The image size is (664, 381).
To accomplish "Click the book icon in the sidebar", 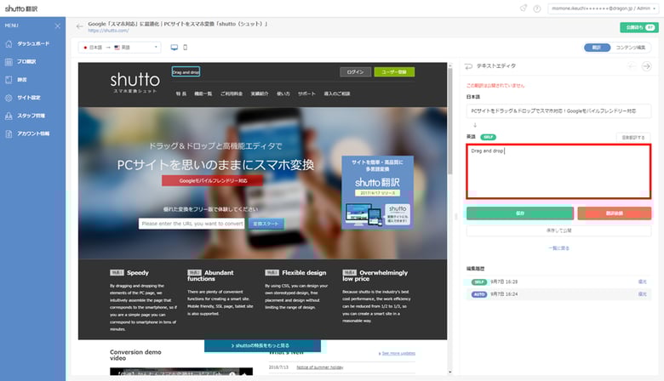I will 9,79.
